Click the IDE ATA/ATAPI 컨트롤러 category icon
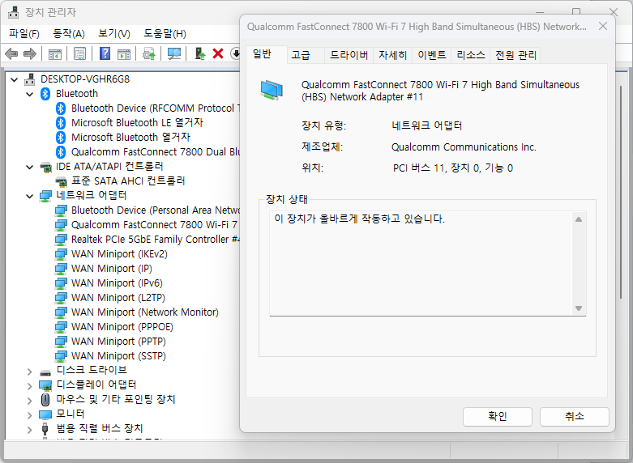The width and height of the screenshot is (633, 463). click(x=45, y=167)
